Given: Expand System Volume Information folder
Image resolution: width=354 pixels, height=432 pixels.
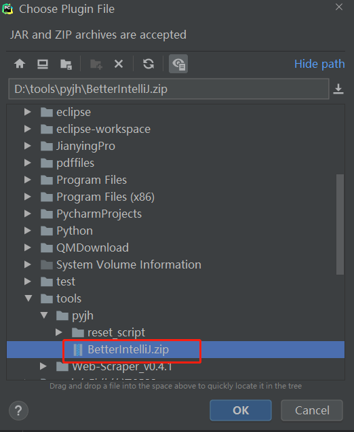Looking at the screenshot, I should click(x=28, y=264).
